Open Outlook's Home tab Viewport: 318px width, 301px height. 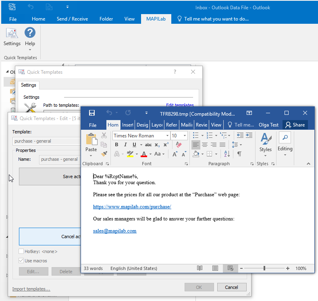click(39, 19)
